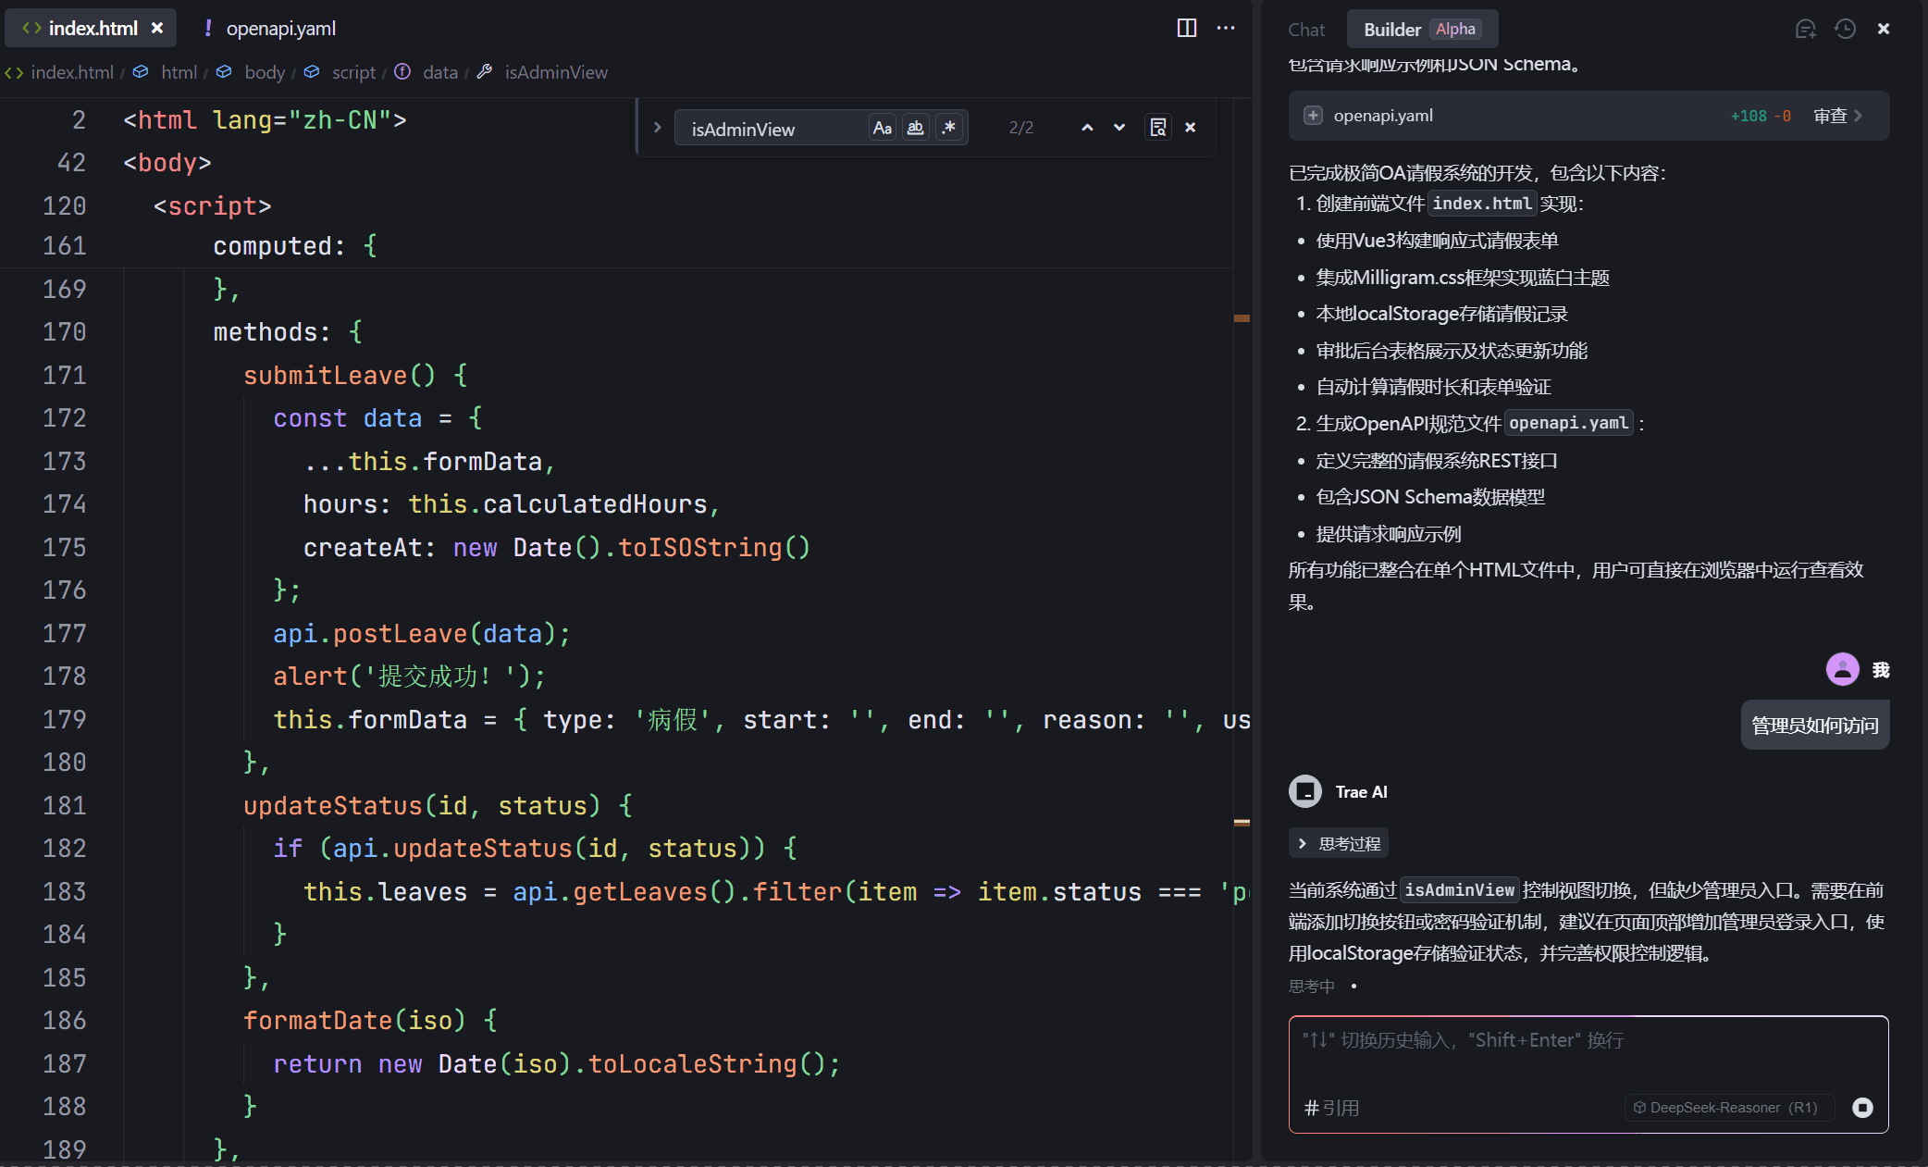This screenshot has height=1167, width=1928.
Task: Open the chat history clock icon
Action: pos(1845,29)
